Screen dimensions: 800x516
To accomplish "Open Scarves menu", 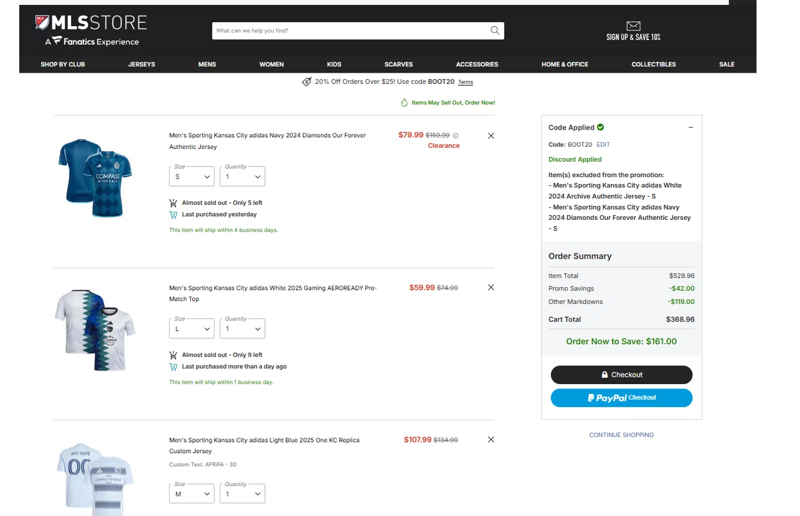I will [398, 65].
